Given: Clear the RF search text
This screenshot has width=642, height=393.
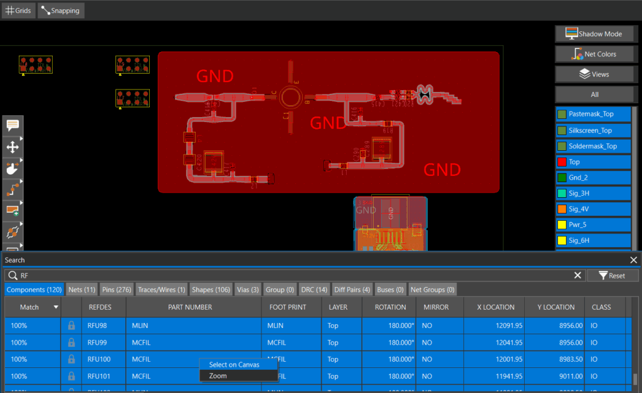Looking at the screenshot, I should [x=578, y=275].
